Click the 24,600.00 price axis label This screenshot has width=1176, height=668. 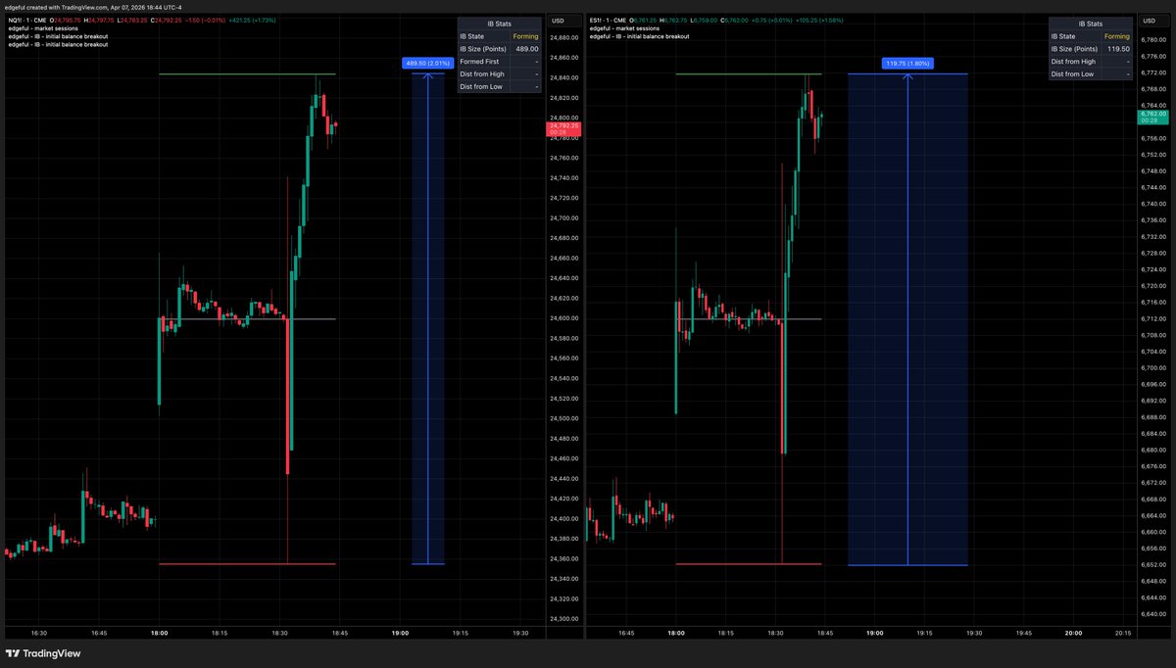click(x=564, y=318)
